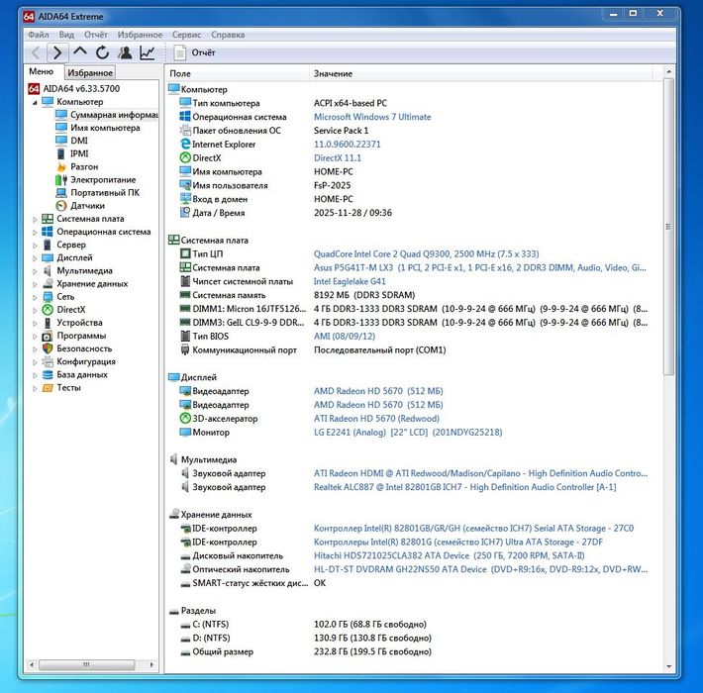Click the Имя пользователя row icon
The height and width of the screenshot is (693, 703).
pyautogui.click(x=185, y=185)
